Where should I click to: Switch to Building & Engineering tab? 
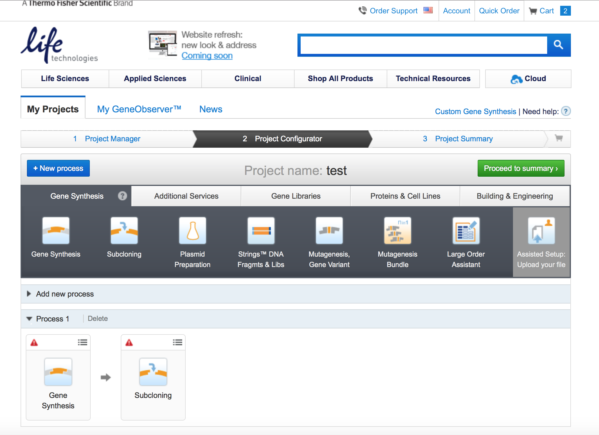[x=515, y=196]
